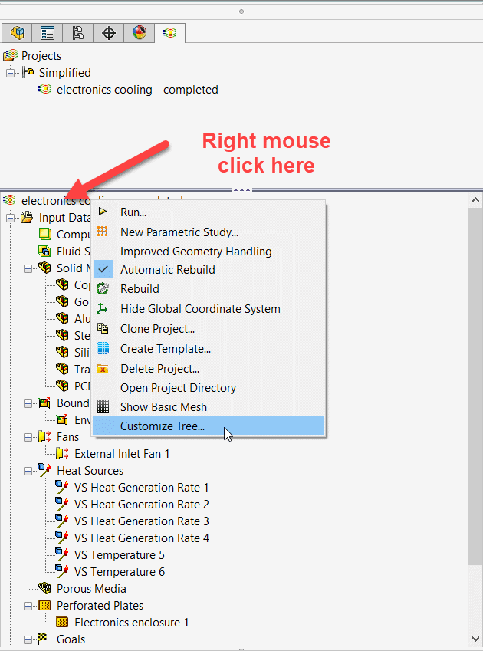Open the DimXpertManager crosshair tab
The width and height of the screenshot is (483, 651).
(109, 33)
